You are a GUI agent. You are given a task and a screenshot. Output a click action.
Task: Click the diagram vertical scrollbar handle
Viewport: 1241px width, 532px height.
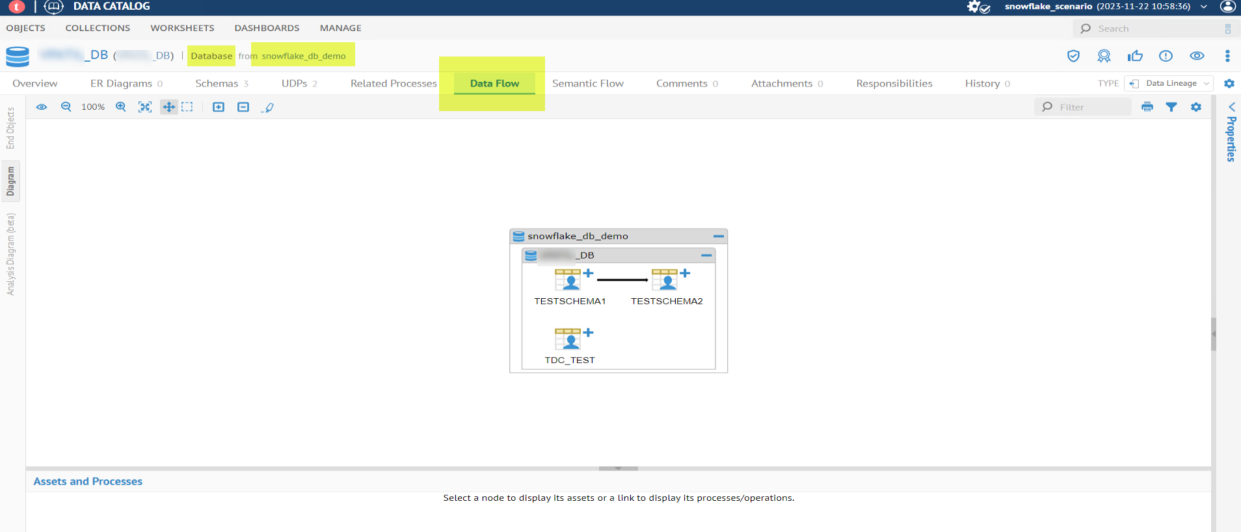[x=1213, y=334]
